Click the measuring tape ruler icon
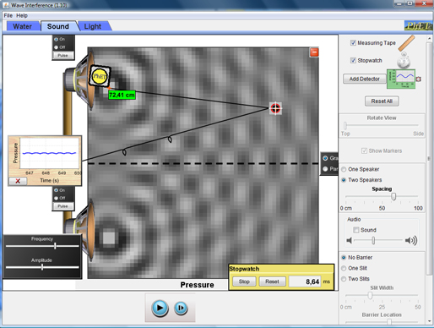 click(x=407, y=43)
